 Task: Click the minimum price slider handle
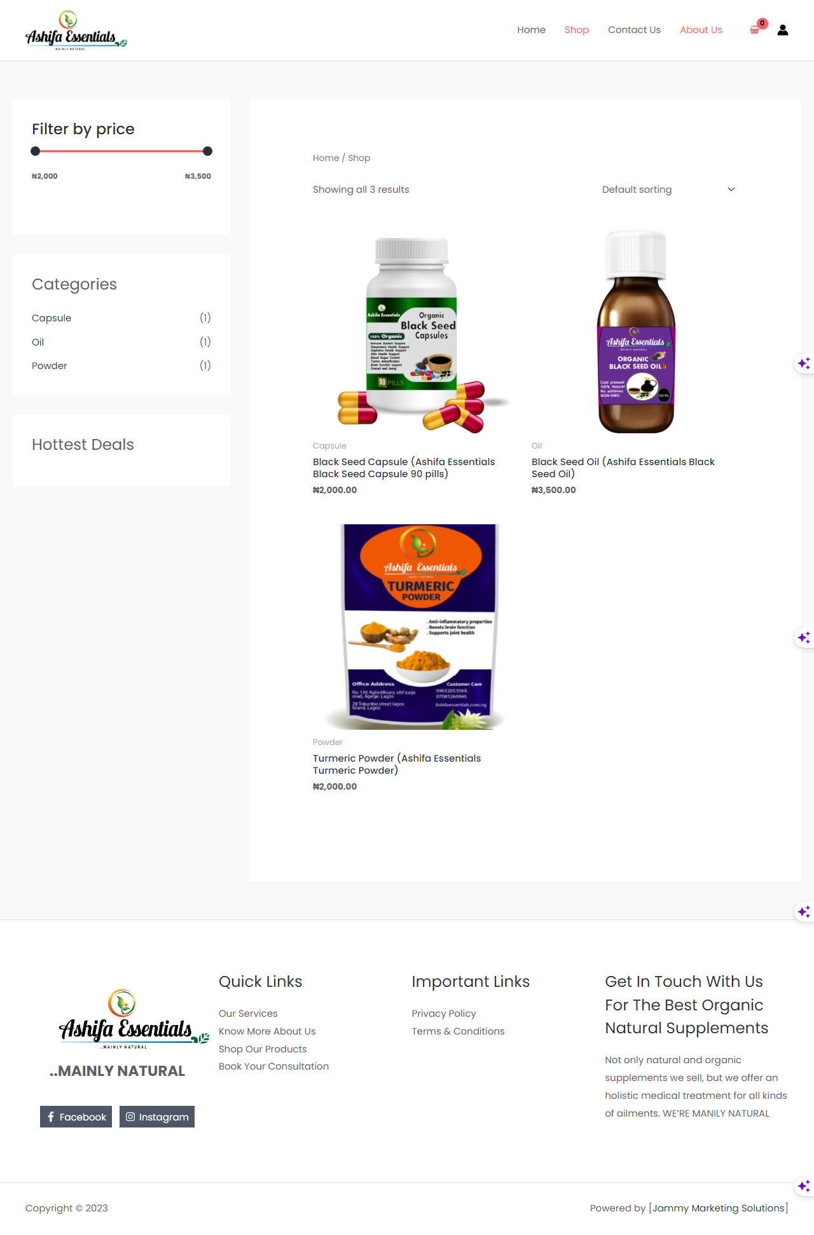click(36, 151)
